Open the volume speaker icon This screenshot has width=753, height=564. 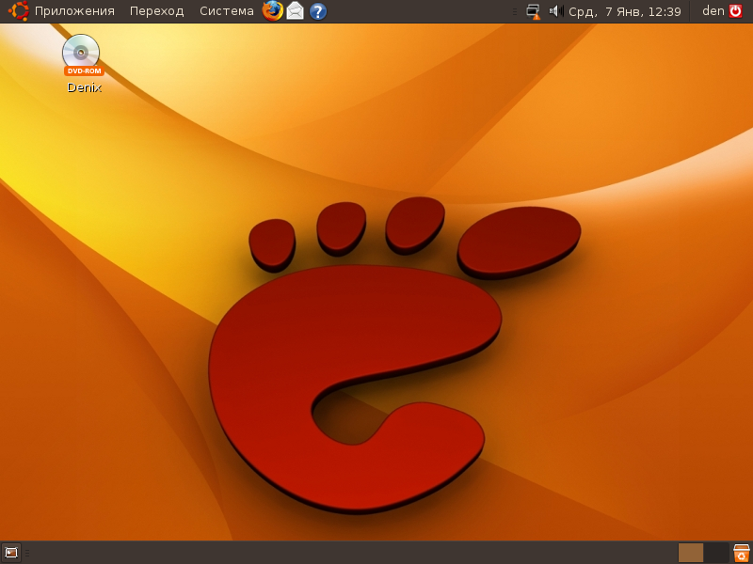click(555, 11)
